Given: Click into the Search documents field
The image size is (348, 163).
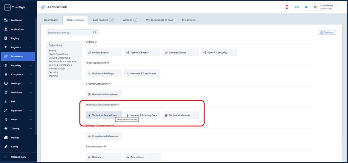Looking at the screenshot, I should pyautogui.click(x=69, y=32).
